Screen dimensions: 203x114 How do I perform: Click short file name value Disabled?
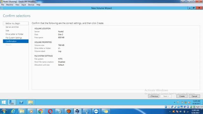[x=62, y=62]
